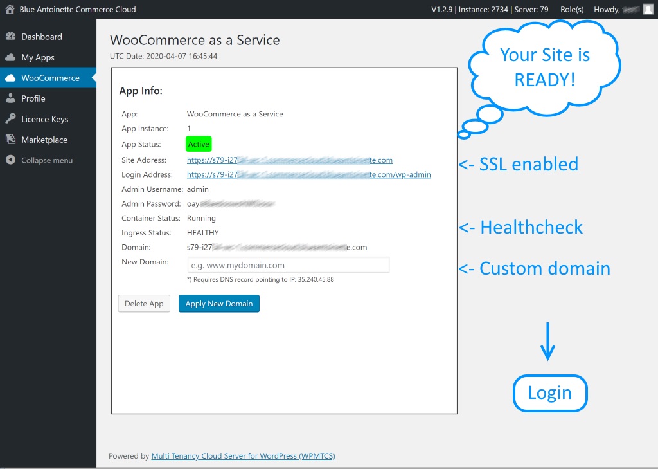Click the UTC Date timestamp text
The image size is (658, 469).
coord(164,56)
